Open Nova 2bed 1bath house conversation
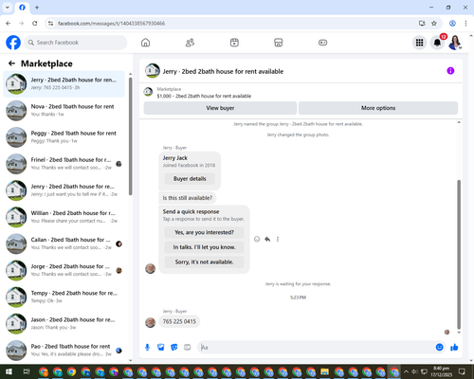 [x=64, y=111]
